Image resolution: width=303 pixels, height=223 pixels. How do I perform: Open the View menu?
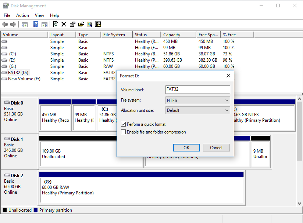pyautogui.click(x=39, y=15)
